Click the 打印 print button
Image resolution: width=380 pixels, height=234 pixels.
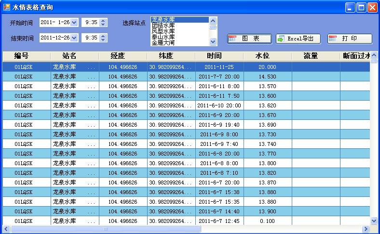point(350,39)
